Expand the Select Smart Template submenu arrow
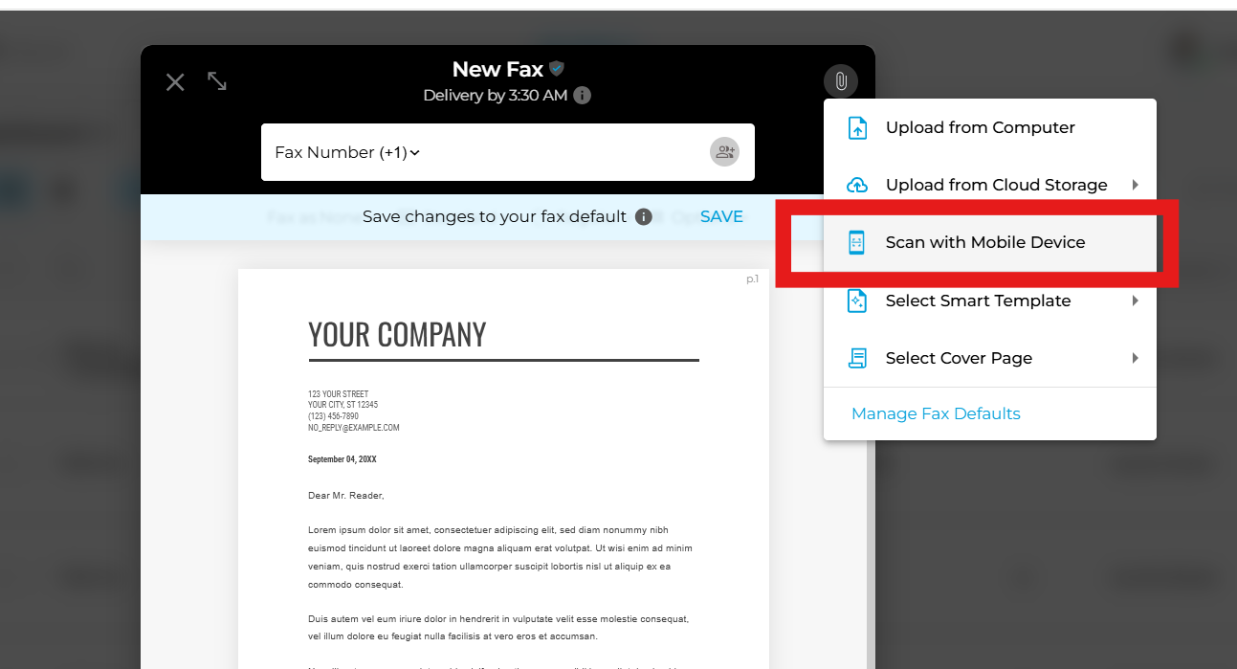 click(1136, 301)
